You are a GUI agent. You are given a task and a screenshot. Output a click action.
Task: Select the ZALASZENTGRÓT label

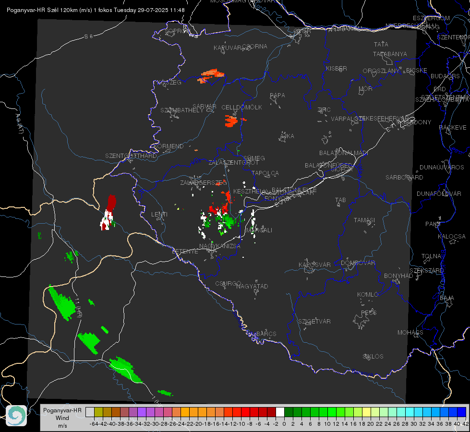(233, 163)
